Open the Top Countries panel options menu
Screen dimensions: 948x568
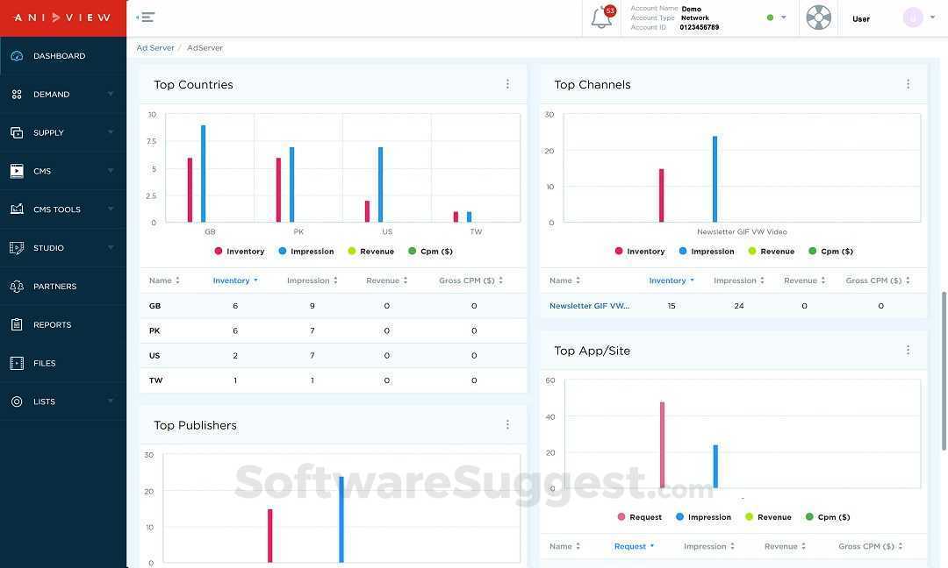507,83
